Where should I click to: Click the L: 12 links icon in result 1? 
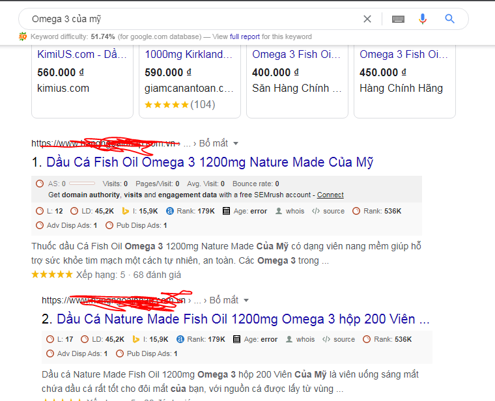tap(40, 211)
